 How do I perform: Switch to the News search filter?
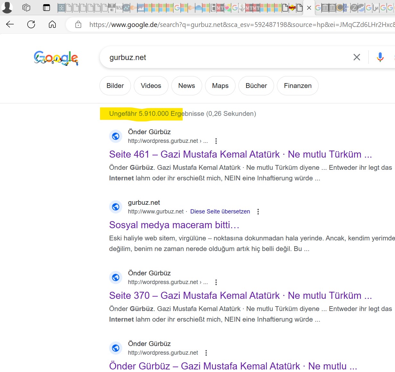click(x=187, y=86)
